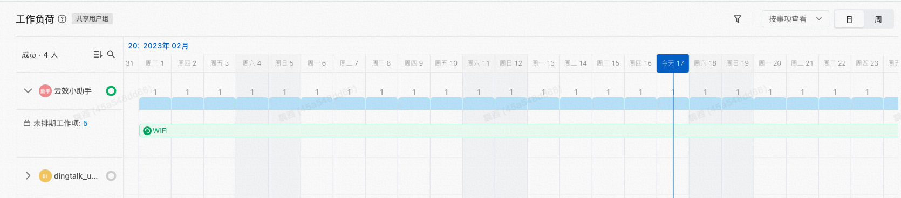Select the 共享用户组 tag
The width and height of the screenshot is (901, 198).
(x=92, y=19)
